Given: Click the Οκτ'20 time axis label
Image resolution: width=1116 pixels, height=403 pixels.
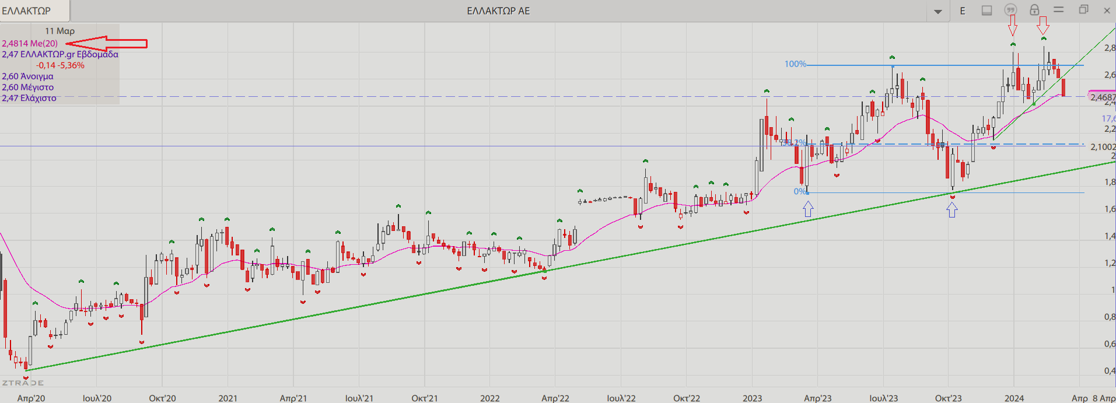Looking at the screenshot, I should click(x=162, y=398).
